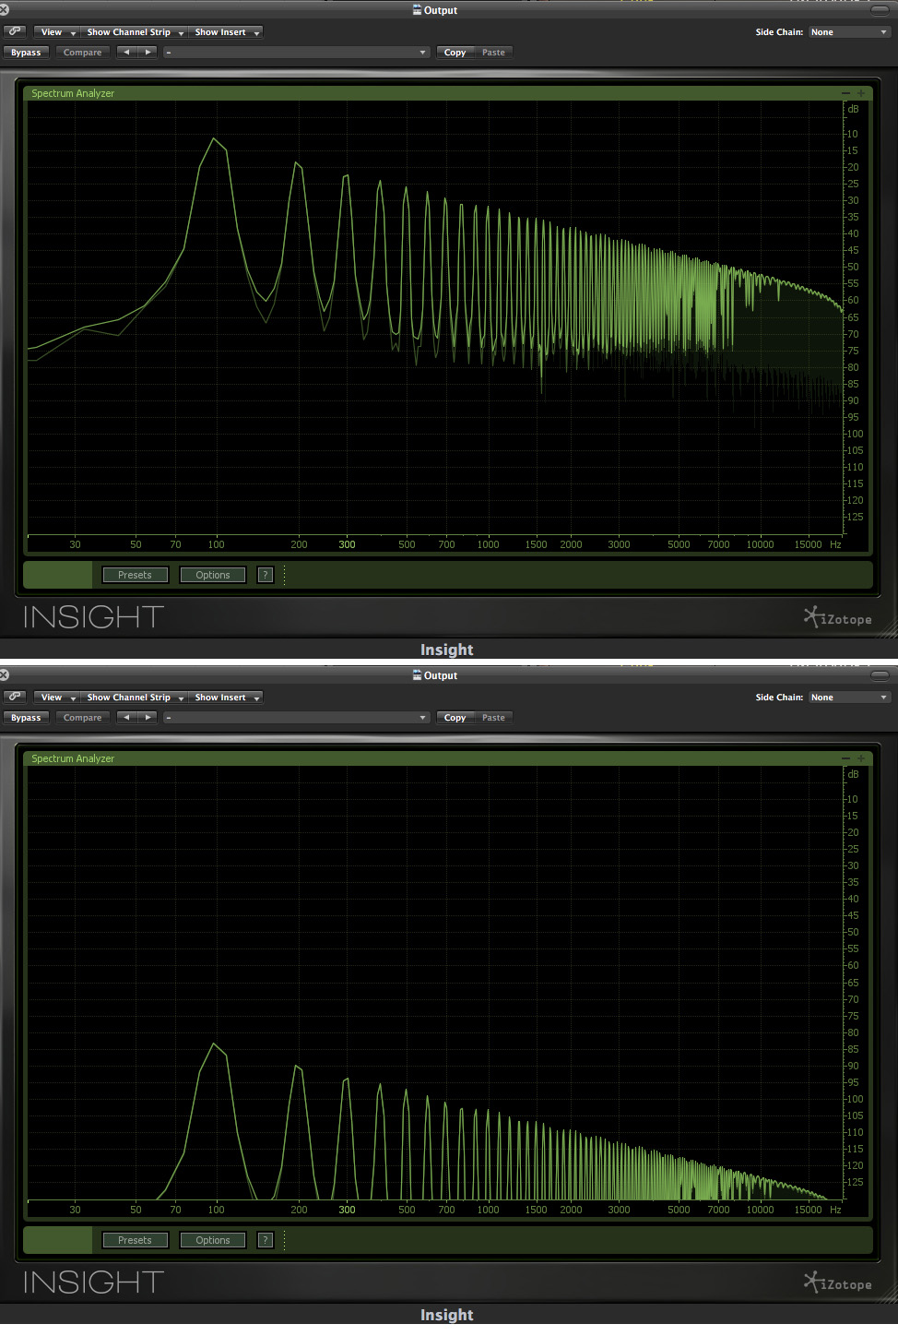Open the preset selection dropdown in the header
This screenshot has width=898, height=1336.
[296, 52]
